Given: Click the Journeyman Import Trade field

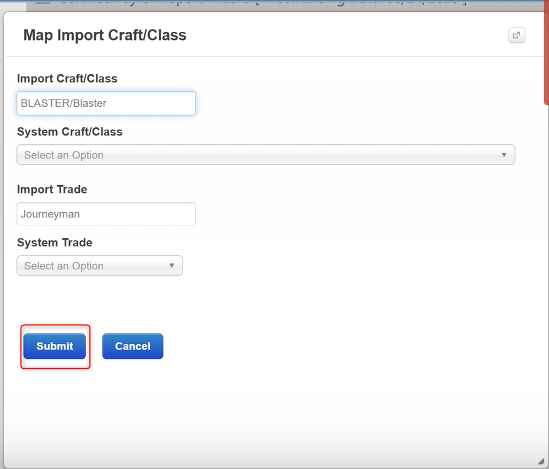Looking at the screenshot, I should click(106, 214).
